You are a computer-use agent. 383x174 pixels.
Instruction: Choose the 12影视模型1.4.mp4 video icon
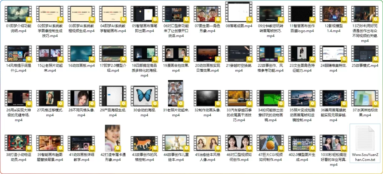(x=333, y=14)
